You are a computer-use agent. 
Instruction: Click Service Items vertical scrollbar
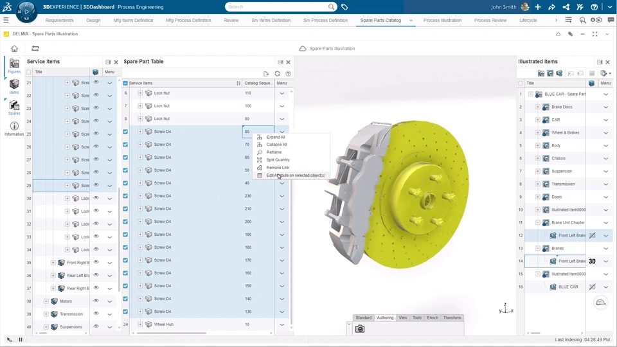tap(120, 240)
